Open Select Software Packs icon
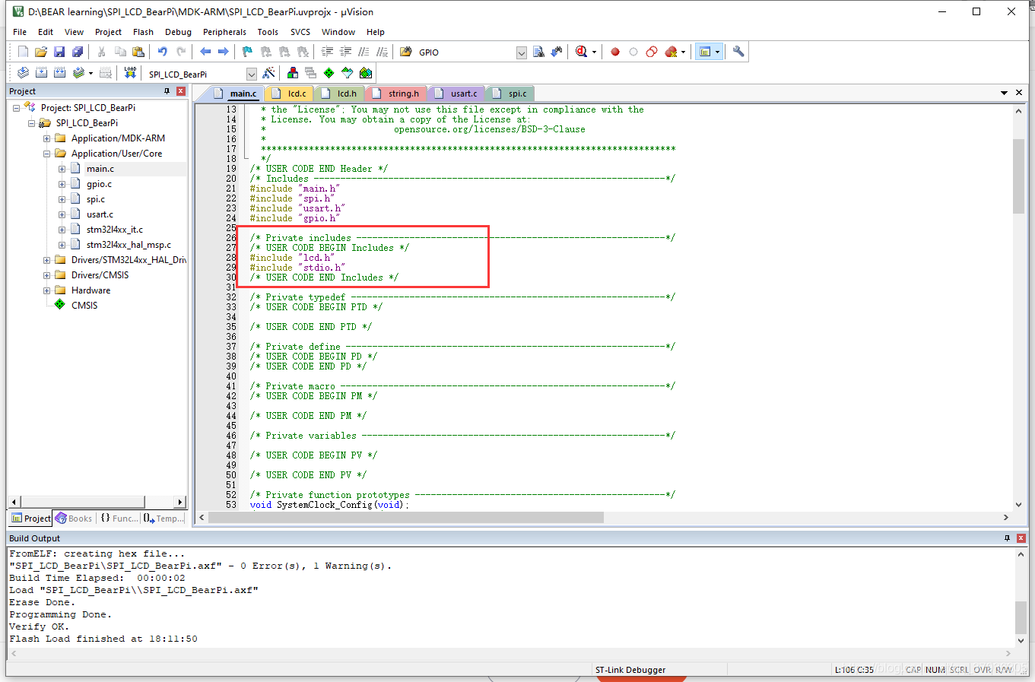1035x682 pixels. point(348,73)
